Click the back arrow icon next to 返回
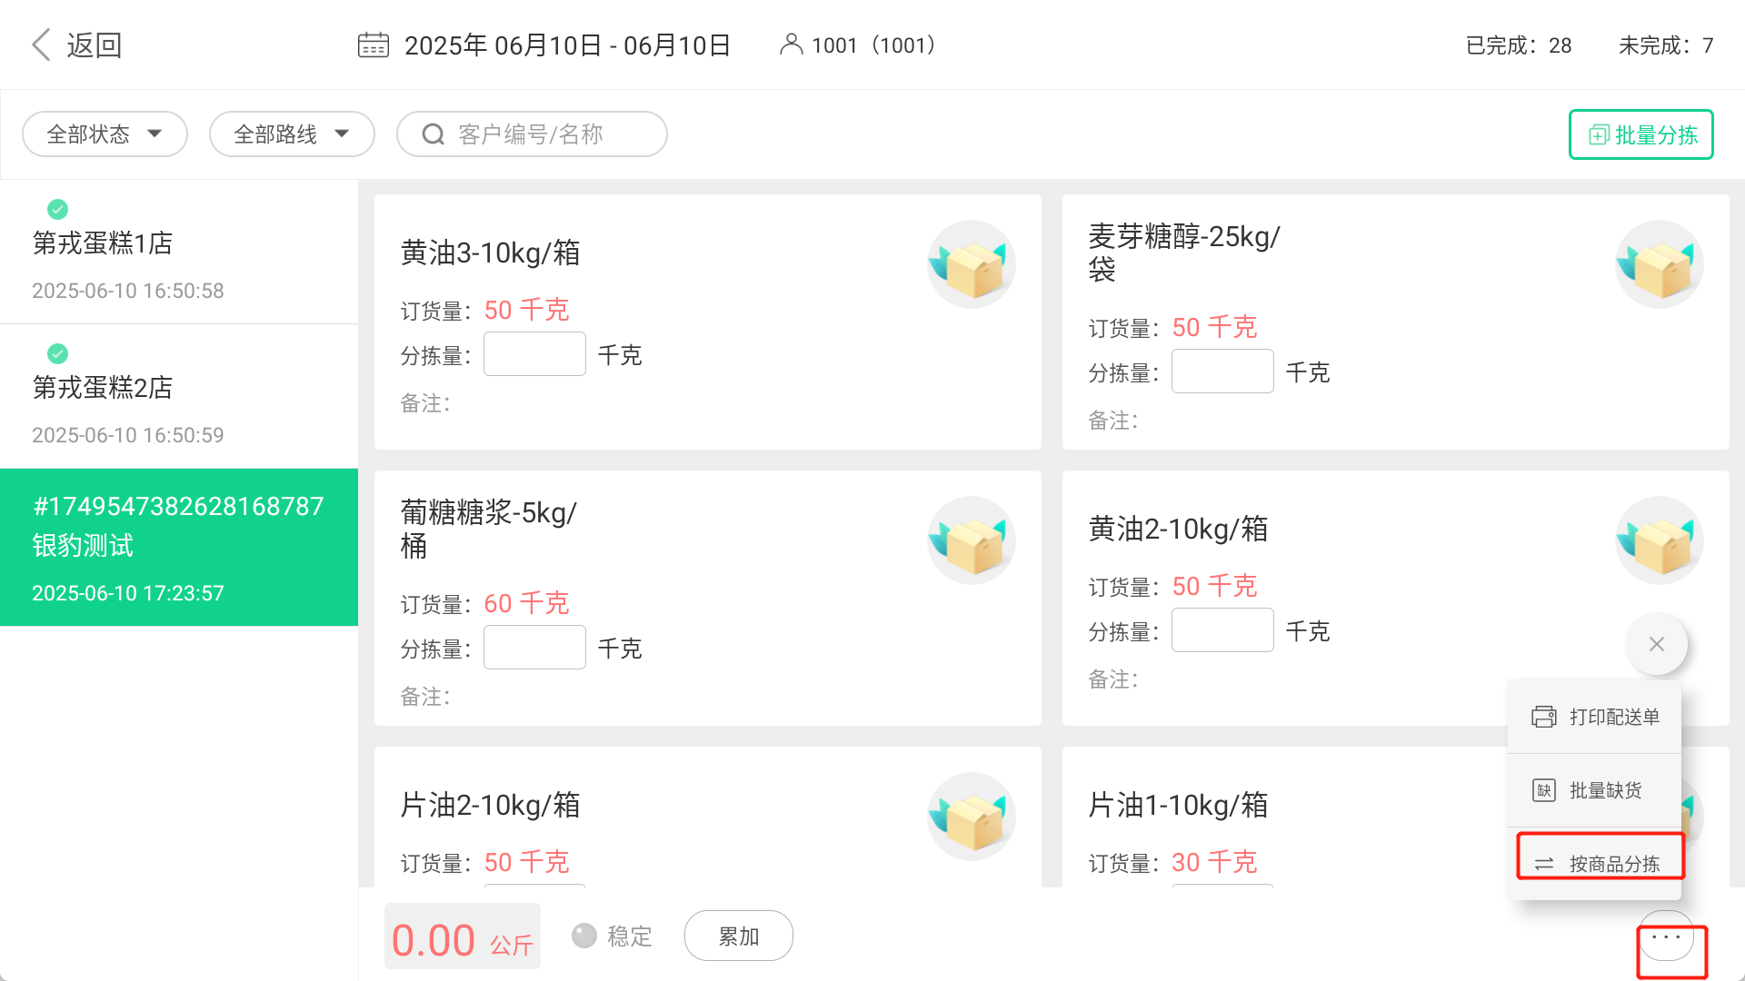Viewport: 1745px width, 981px height. (x=41, y=45)
